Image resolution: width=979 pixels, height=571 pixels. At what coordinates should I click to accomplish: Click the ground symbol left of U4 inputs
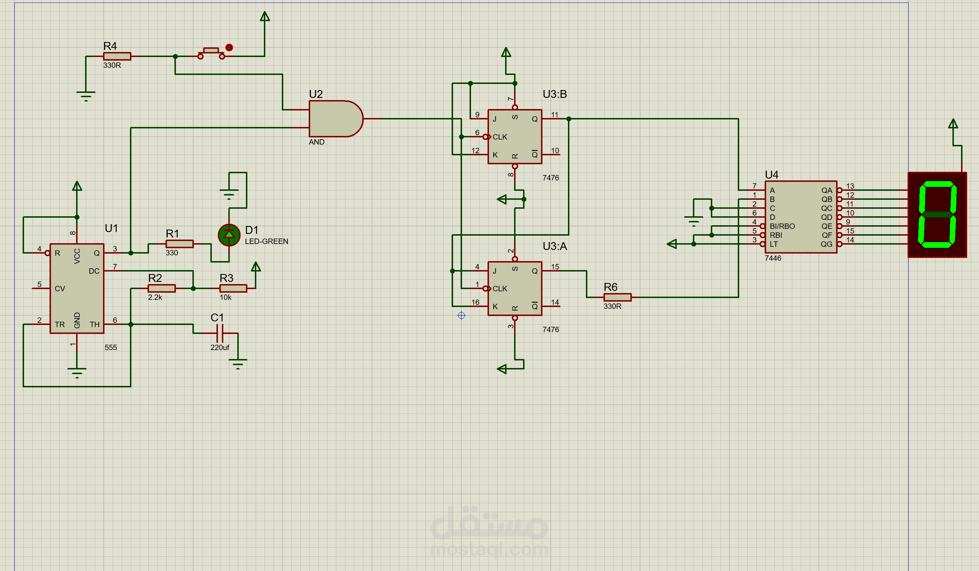[694, 221]
